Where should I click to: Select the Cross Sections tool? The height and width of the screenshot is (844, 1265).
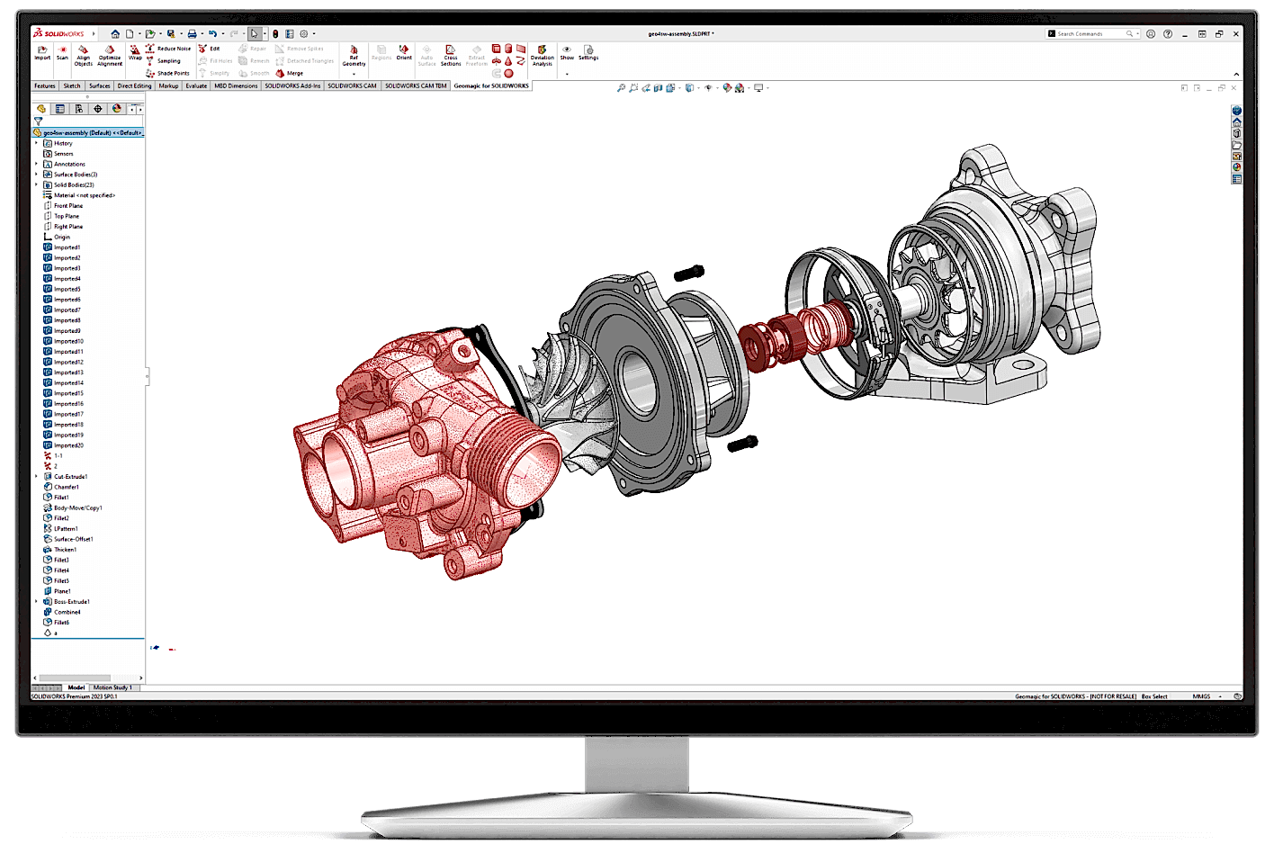(x=451, y=56)
